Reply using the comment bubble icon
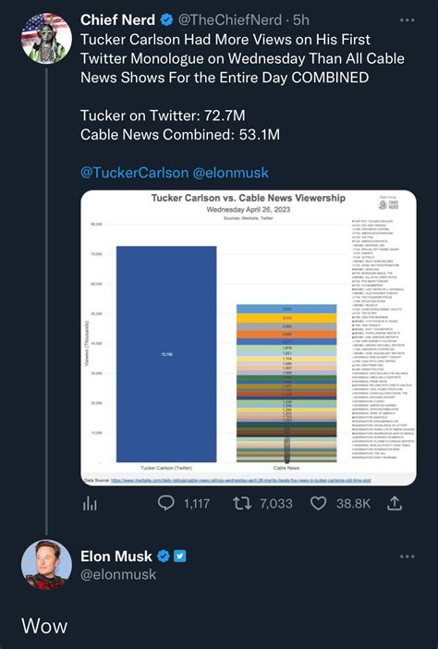 [x=165, y=503]
